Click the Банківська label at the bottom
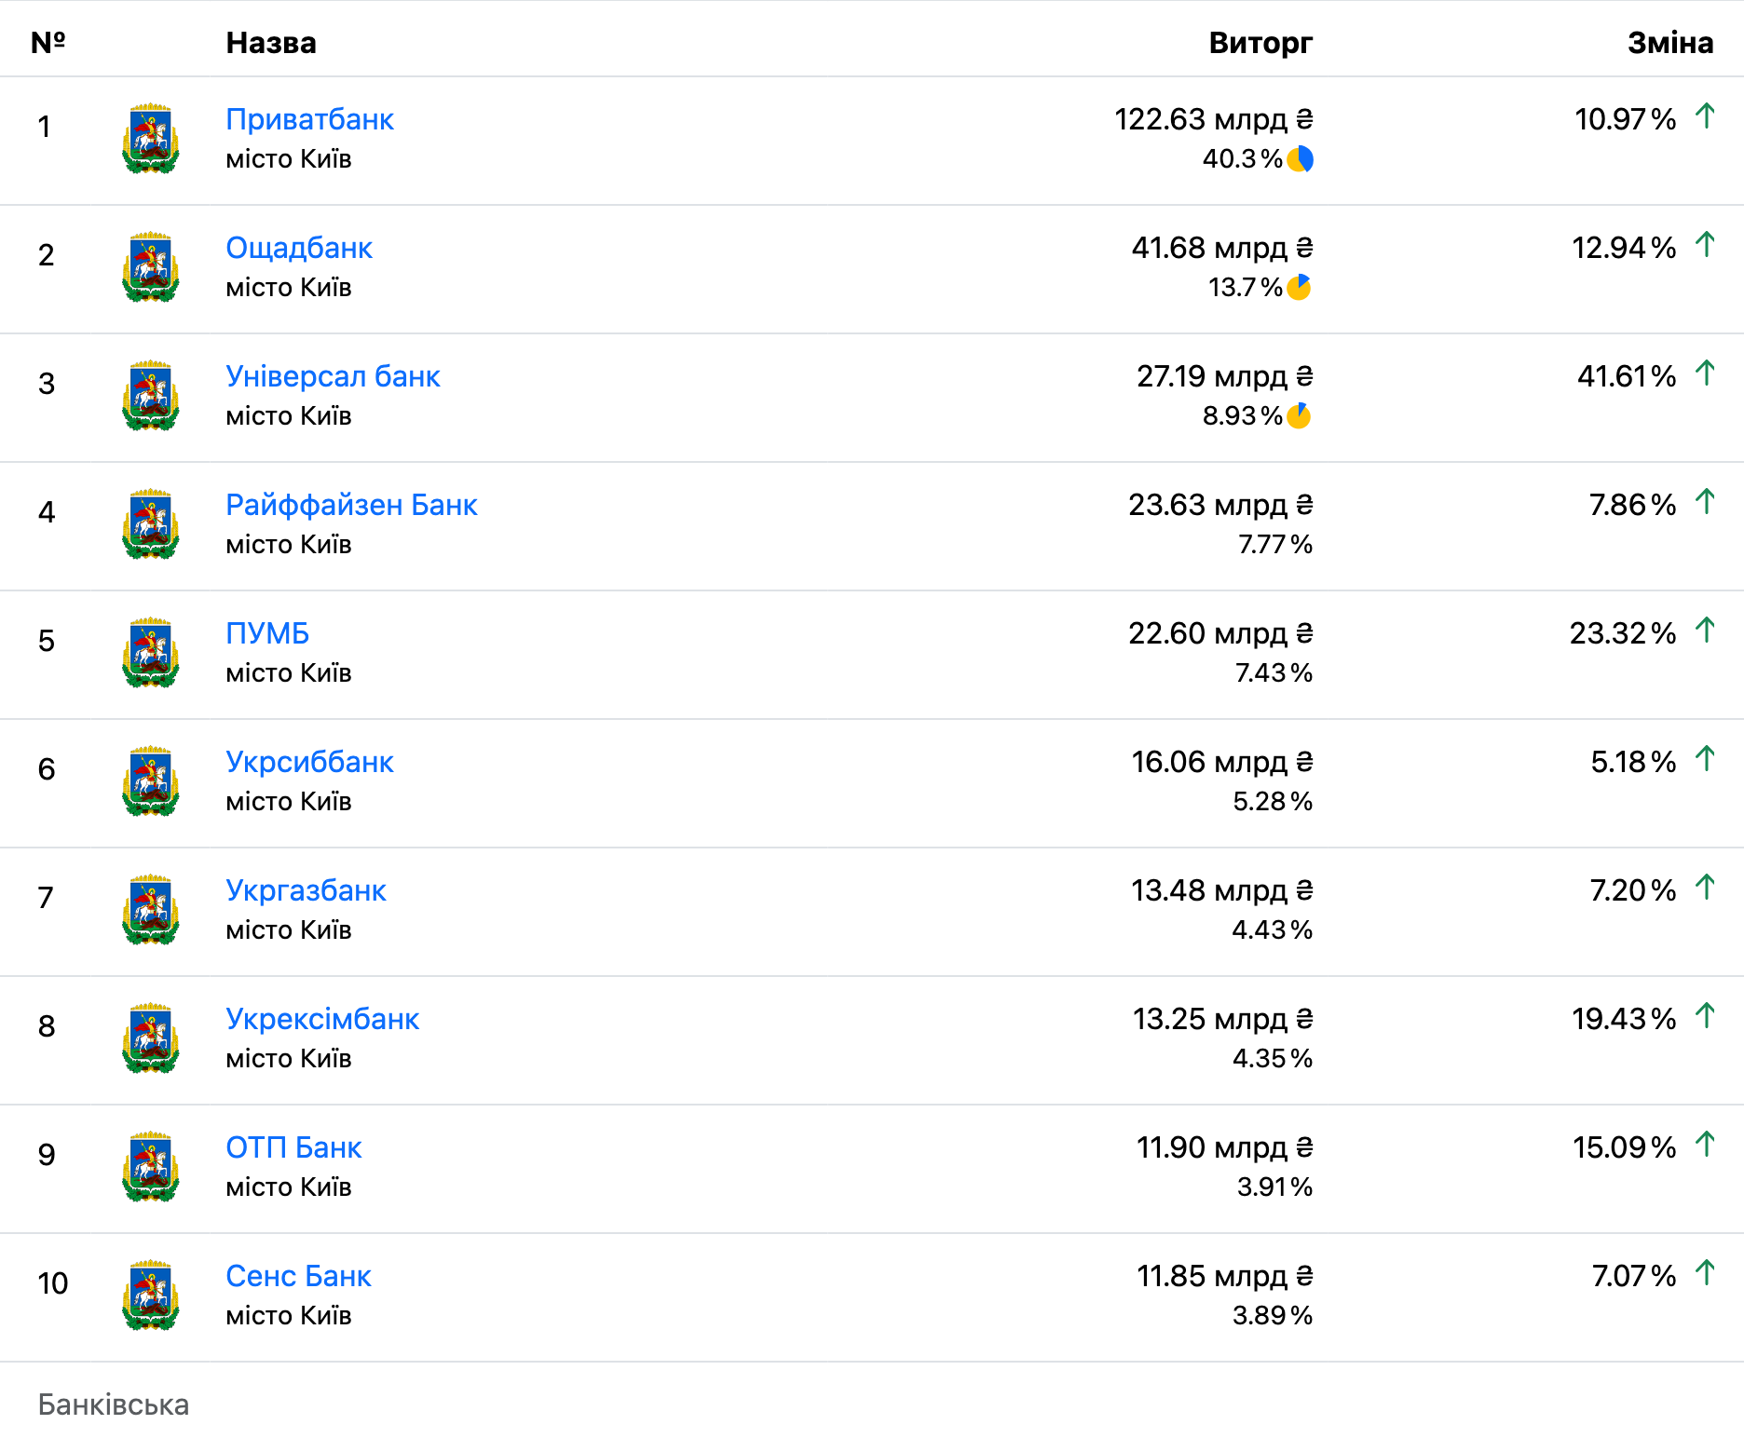Image resolution: width=1744 pixels, height=1438 pixels. click(x=114, y=1404)
